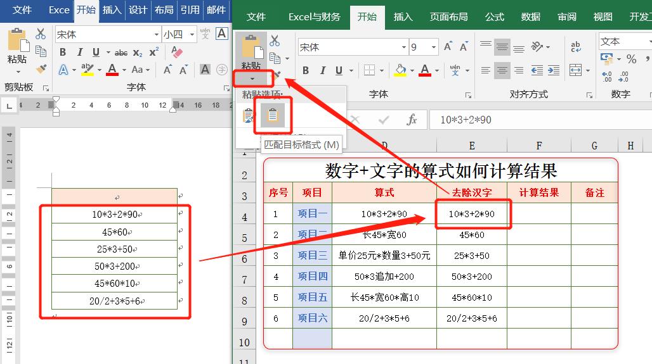
Task: Open the Excel number format dropdown 文本
Action: coord(650,42)
